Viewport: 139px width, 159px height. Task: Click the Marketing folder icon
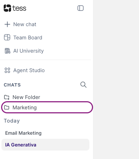(x=7, y=107)
